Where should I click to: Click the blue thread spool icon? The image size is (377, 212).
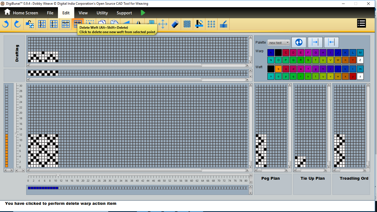coord(175,24)
